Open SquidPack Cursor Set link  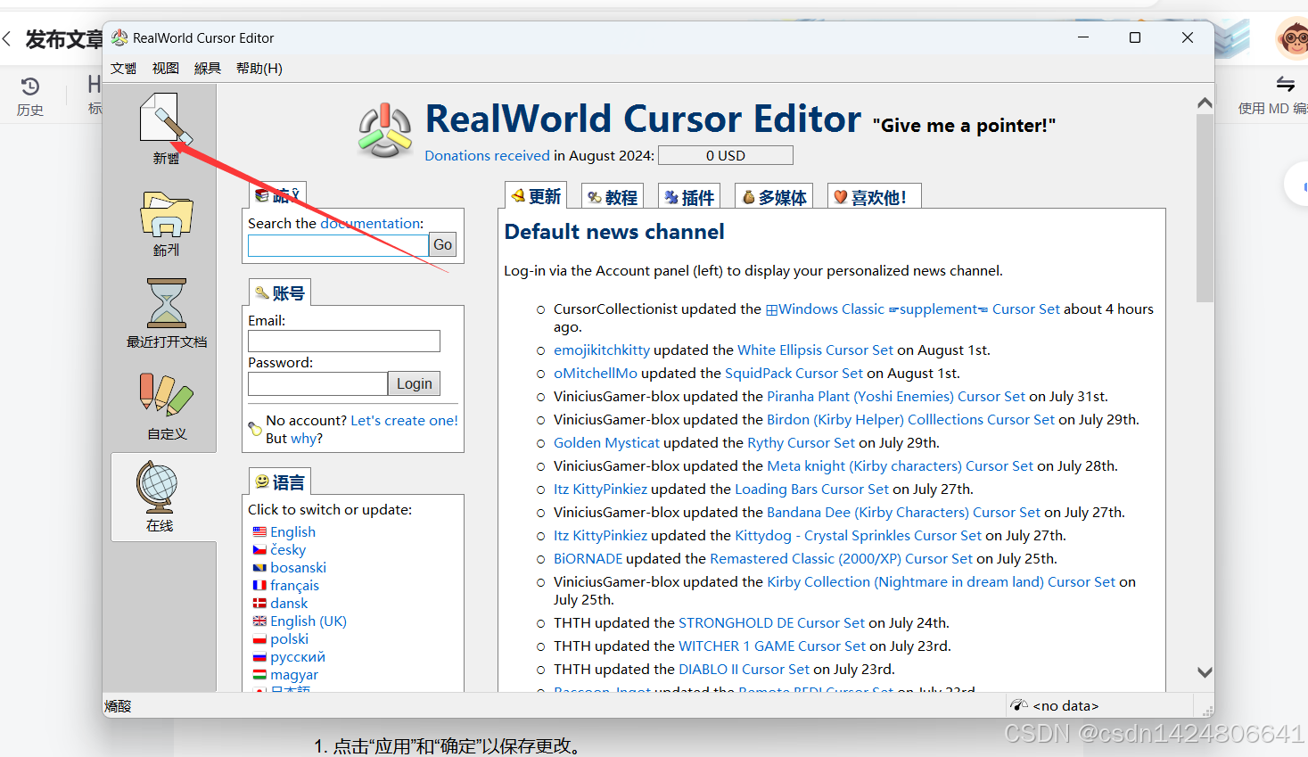coord(794,373)
